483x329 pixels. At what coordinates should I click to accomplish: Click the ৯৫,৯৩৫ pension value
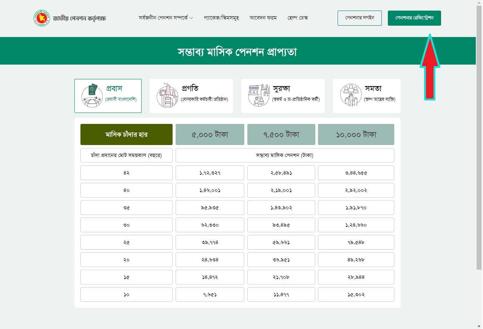coord(210,207)
